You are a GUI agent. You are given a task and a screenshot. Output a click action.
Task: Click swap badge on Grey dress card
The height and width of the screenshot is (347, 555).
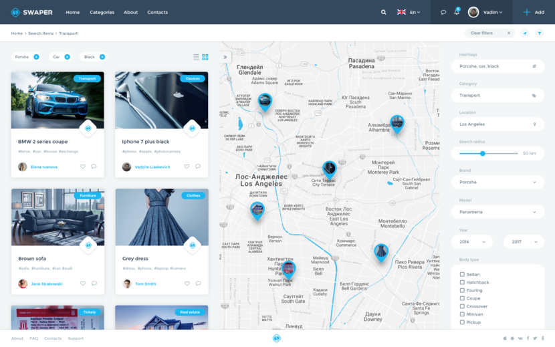[x=193, y=245]
